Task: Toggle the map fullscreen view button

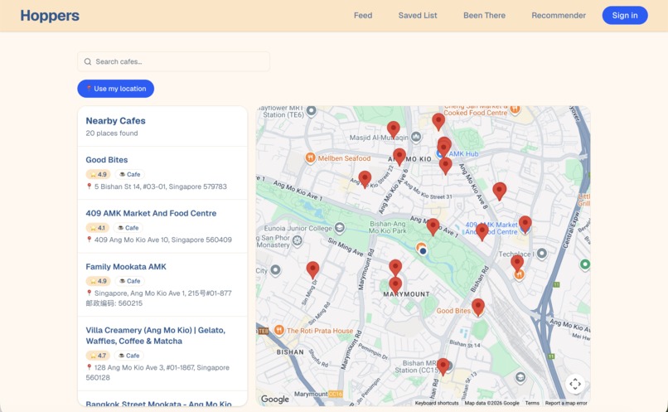Action: 575,384
